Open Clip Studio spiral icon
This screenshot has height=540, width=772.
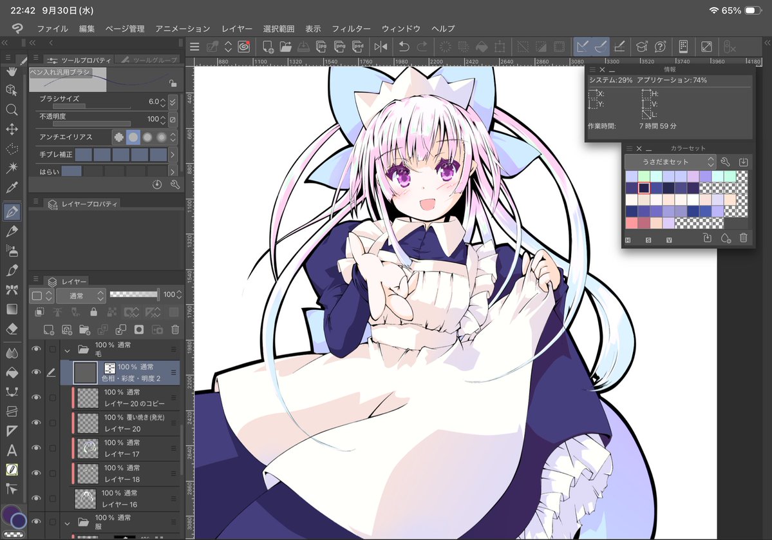pyautogui.click(x=244, y=47)
